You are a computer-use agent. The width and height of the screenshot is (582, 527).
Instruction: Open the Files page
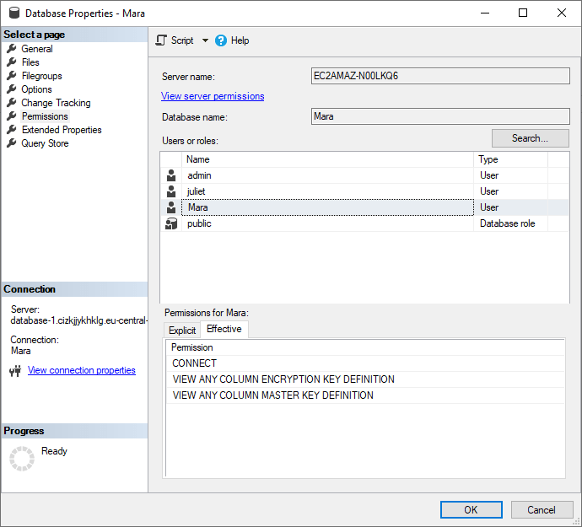pos(30,62)
